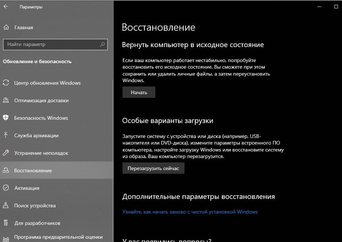This screenshot has height=242, width=342.
Task: Open the чистой установкой Windows link
Action: [190, 212]
